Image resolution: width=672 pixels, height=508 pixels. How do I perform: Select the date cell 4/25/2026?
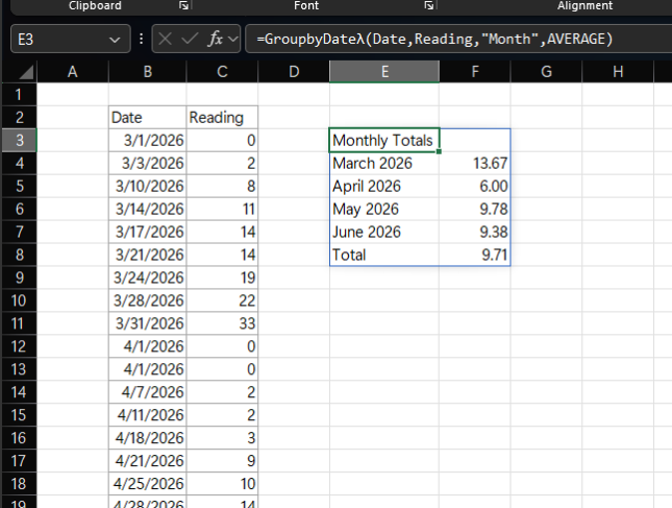(148, 483)
